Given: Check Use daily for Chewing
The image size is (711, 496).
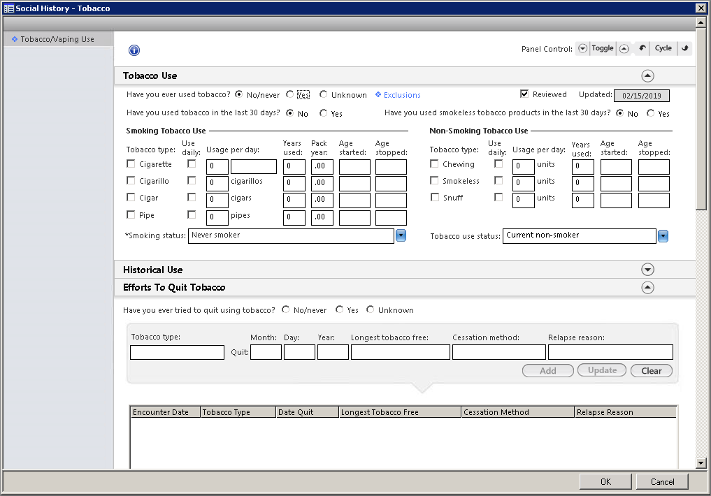Looking at the screenshot, I should tap(498, 163).
